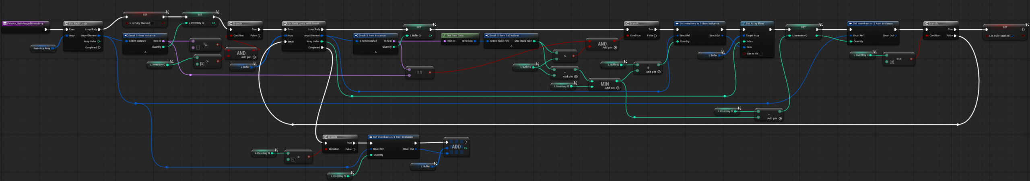Collapse the Break S Item Table Row node
The height and width of the screenshot is (181, 1030).
(511, 46)
